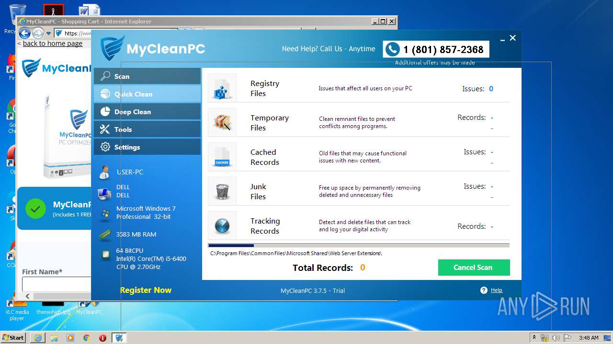Open the Help link
Screen dimensions: 613x344
(497, 290)
